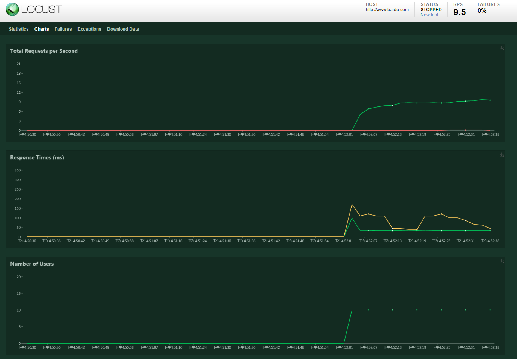The image size is (517, 359).
Task: Click the Locust logo icon
Action: click(x=12, y=9)
